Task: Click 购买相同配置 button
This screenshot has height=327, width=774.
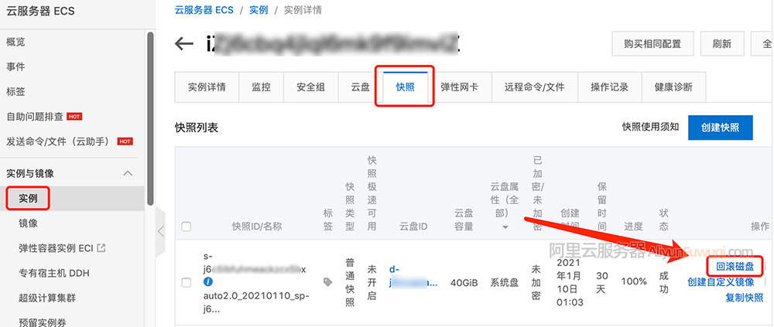Action: tap(652, 43)
